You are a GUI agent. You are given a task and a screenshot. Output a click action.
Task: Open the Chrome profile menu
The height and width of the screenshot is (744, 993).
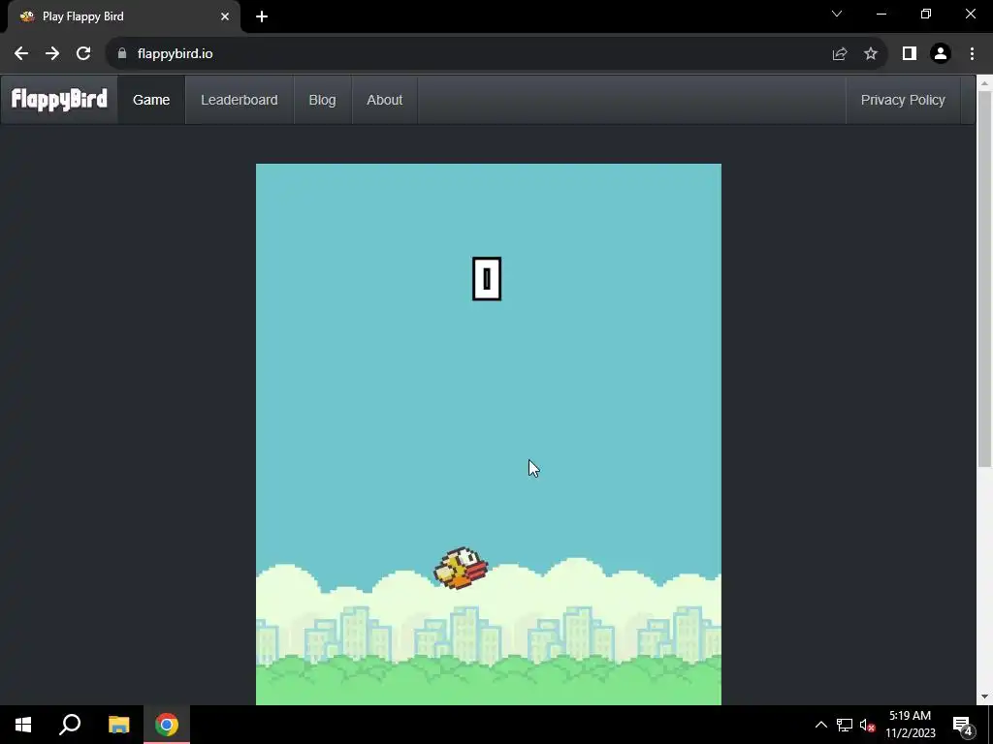[x=941, y=54]
